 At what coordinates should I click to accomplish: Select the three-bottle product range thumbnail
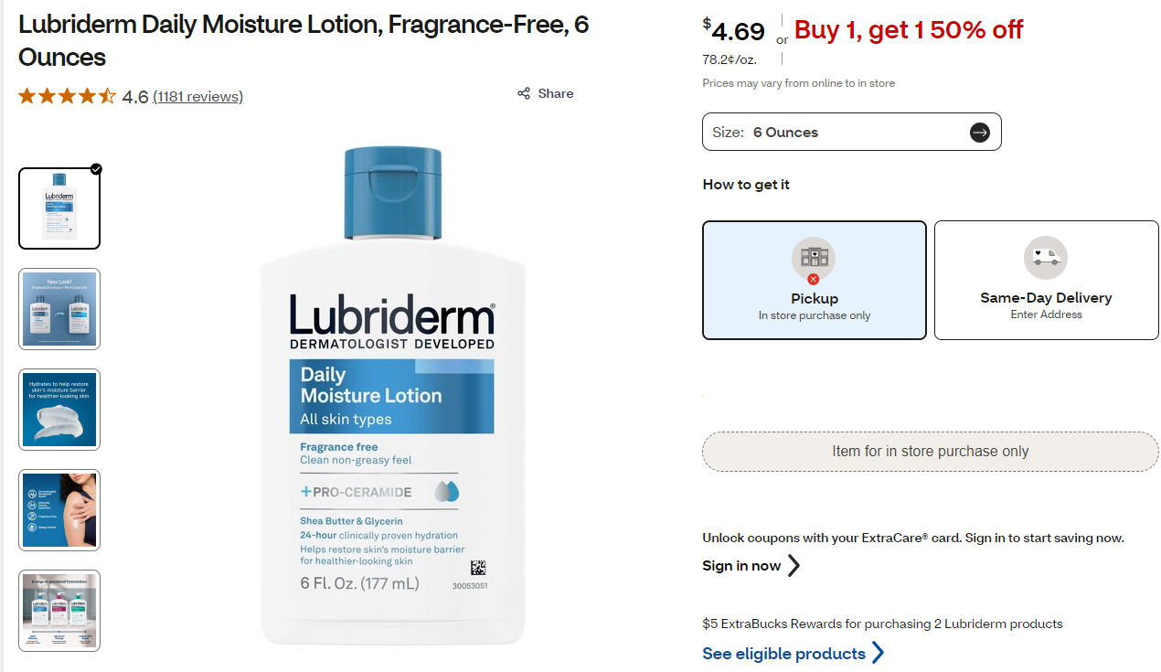[x=59, y=611]
